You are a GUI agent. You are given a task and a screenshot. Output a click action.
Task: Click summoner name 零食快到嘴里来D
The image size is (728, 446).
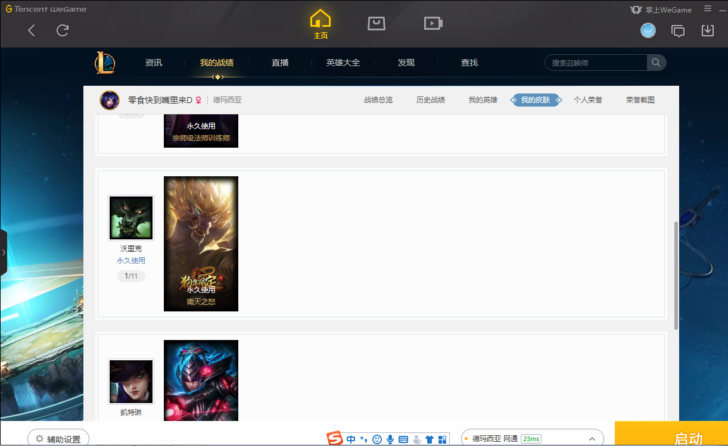tap(160, 100)
